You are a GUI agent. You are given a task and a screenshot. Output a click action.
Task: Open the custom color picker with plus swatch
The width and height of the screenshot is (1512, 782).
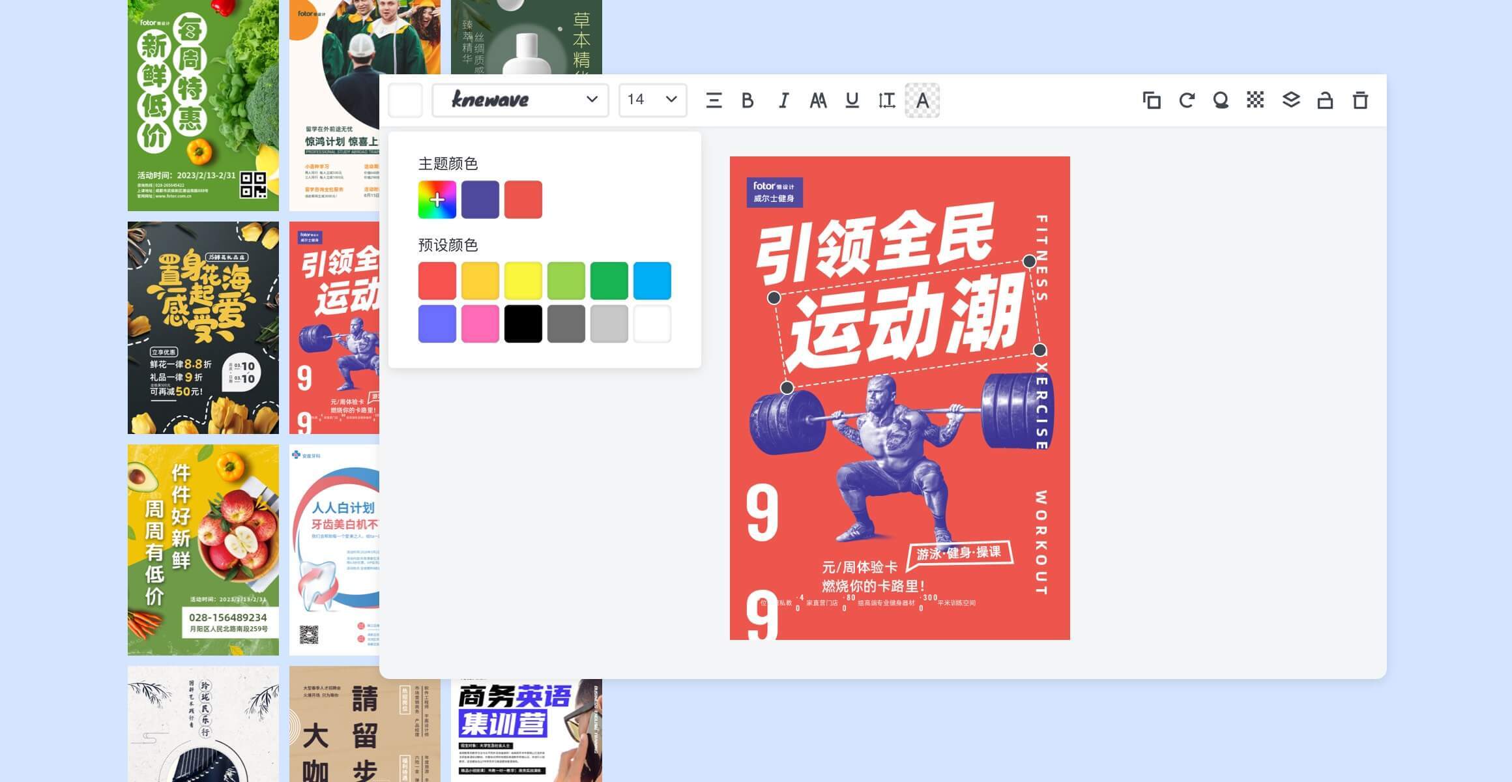coord(437,199)
